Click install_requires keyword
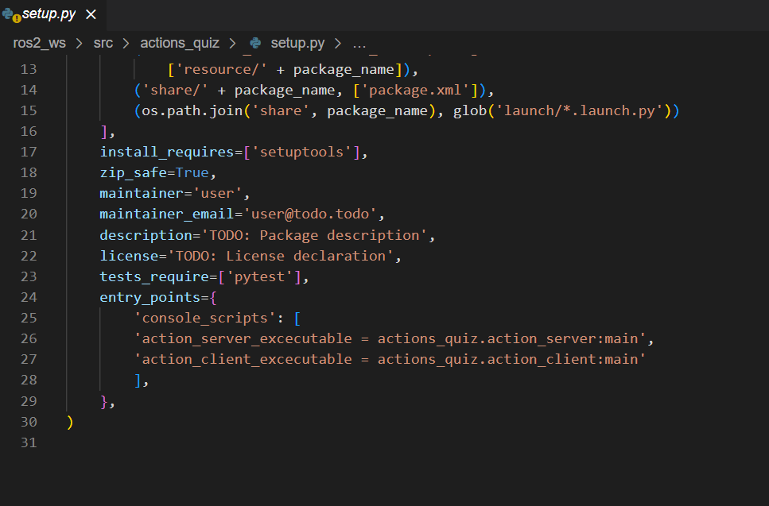769x506 pixels. click(x=167, y=152)
